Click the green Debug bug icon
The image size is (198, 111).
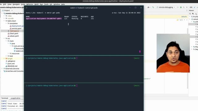pos(181,7)
